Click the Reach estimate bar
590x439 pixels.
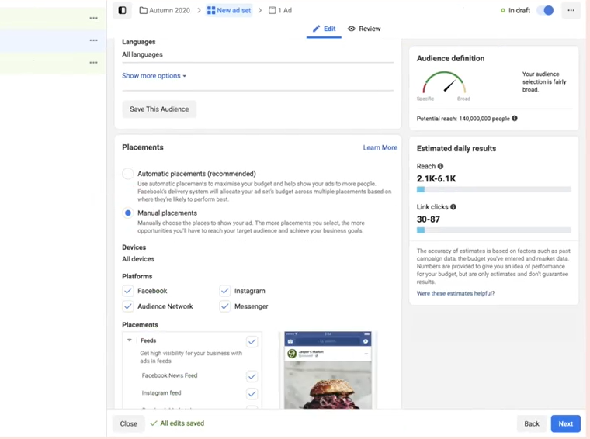pyautogui.click(x=494, y=189)
